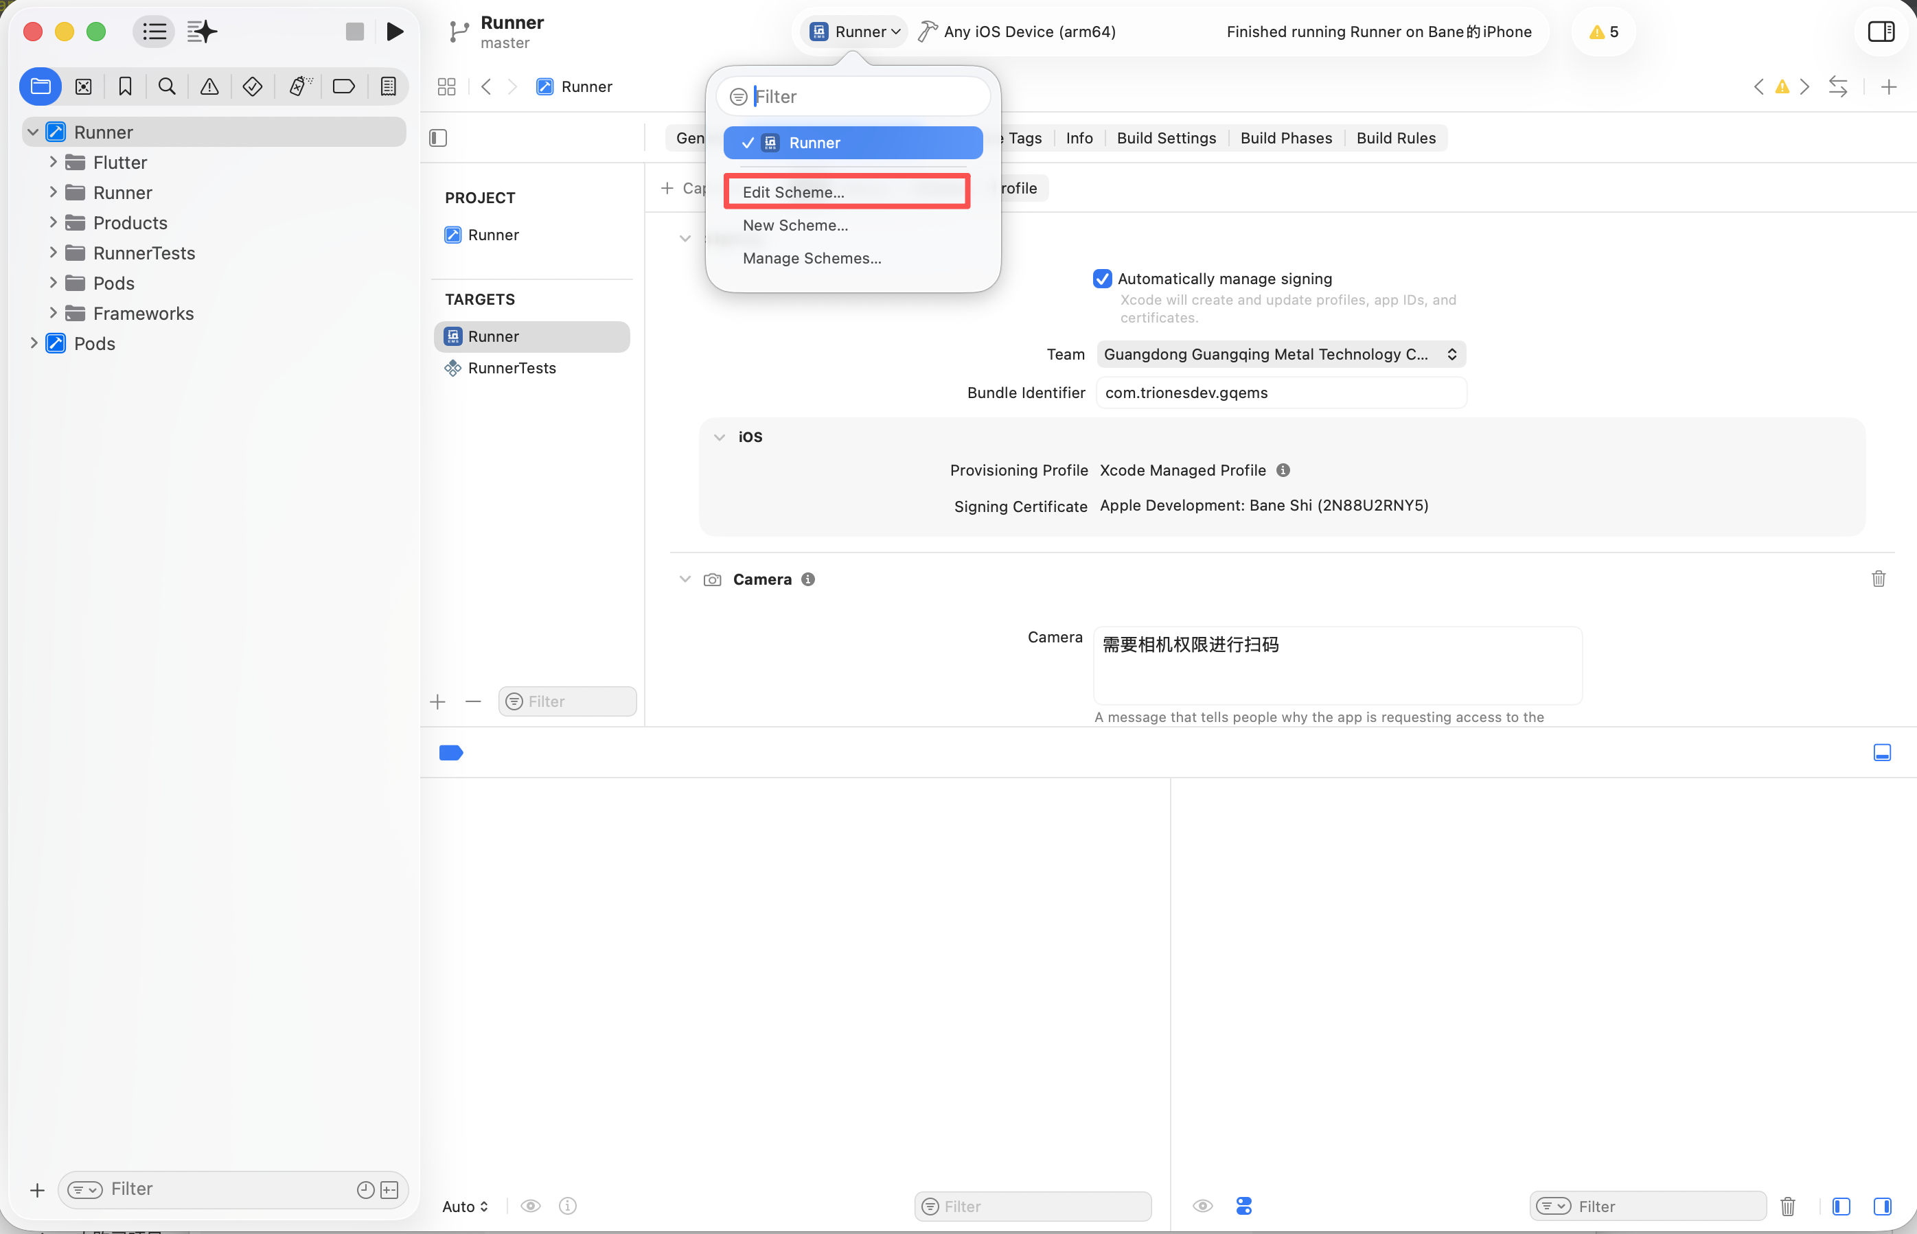Collapse the Camera capability section

tap(685, 579)
